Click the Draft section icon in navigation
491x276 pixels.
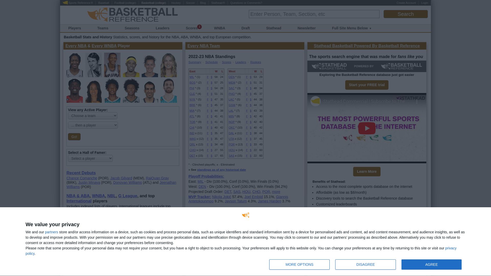pos(245,28)
